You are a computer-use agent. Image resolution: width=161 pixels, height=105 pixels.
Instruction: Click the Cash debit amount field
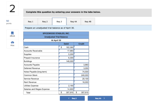66,47
